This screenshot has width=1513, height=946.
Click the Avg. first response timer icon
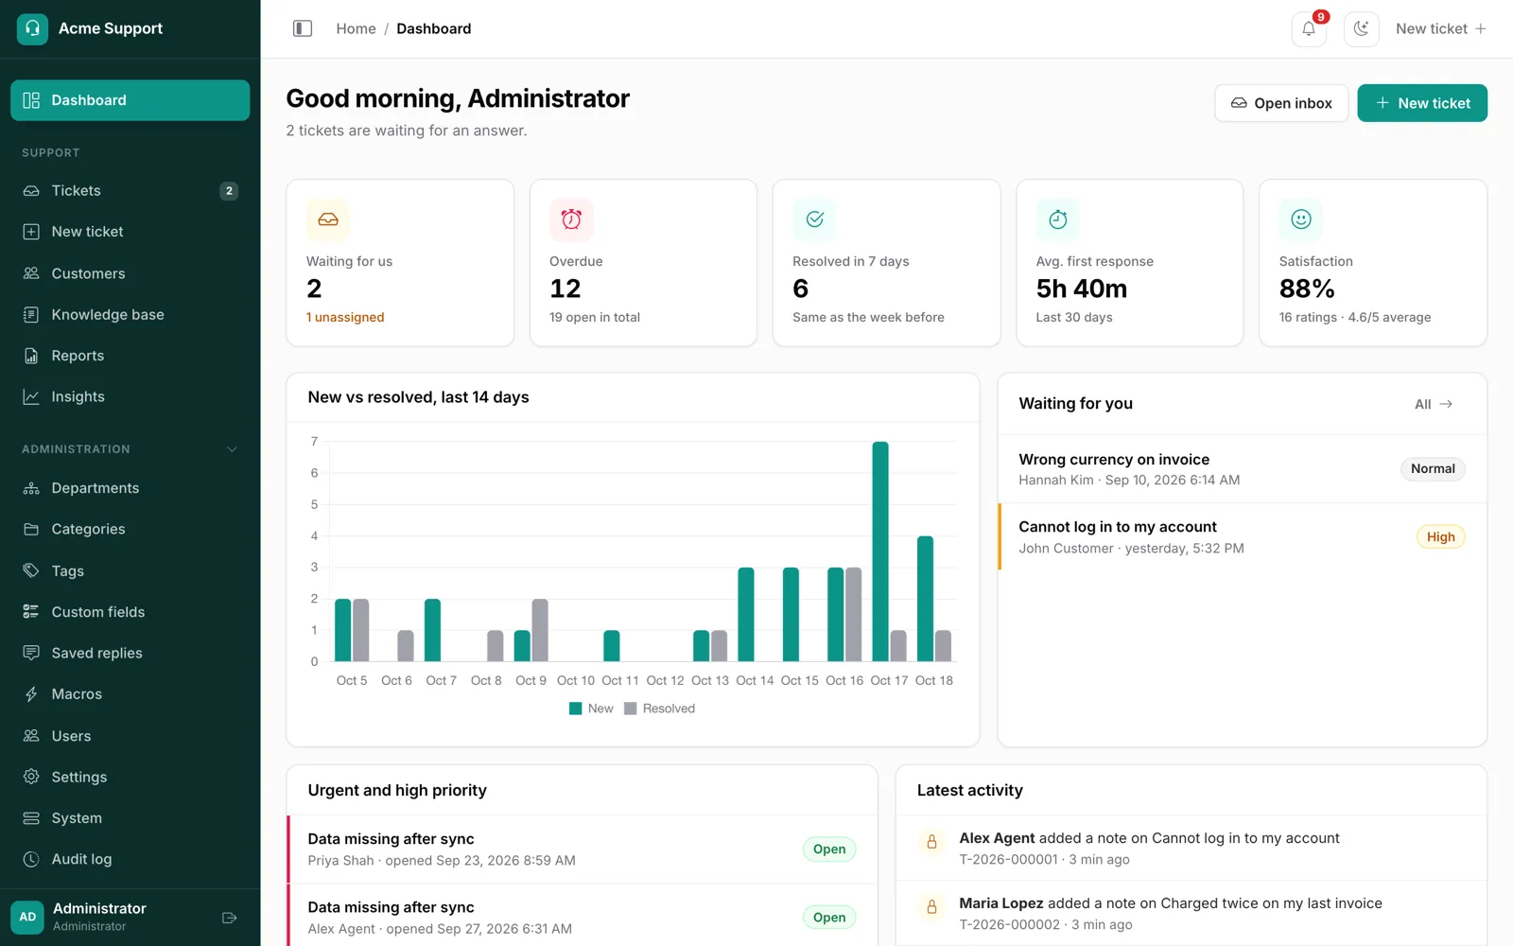coord(1058,219)
